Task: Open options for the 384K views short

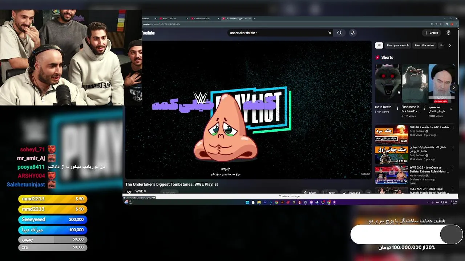Action: (451, 108)
